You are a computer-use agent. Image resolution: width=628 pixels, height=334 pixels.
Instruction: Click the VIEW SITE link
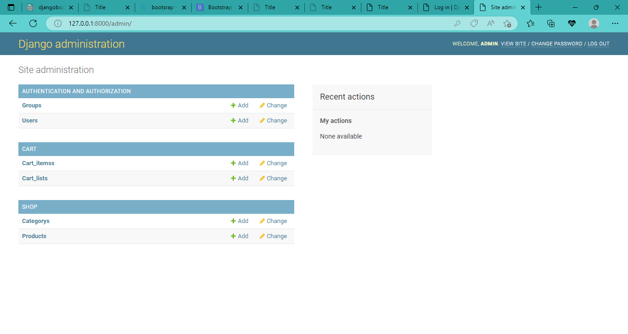click(x=513, y=44)
